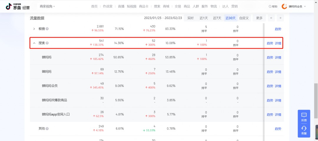Select the 实时 time range tab
318x141 pixels.
[x=190, y=18]
